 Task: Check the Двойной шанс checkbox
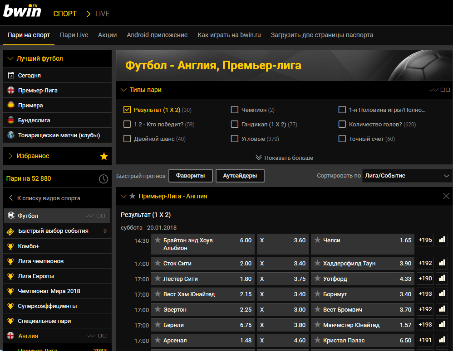[x=127, y=139]
